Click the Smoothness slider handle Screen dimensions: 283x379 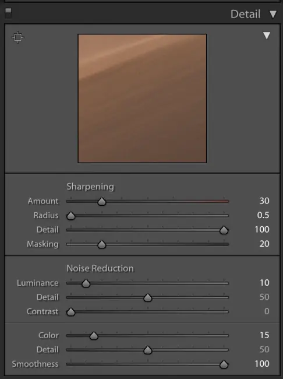(224, 364)
